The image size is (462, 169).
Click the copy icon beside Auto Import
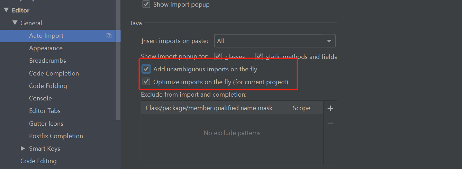pyautogui.click(x=109, y=36)
